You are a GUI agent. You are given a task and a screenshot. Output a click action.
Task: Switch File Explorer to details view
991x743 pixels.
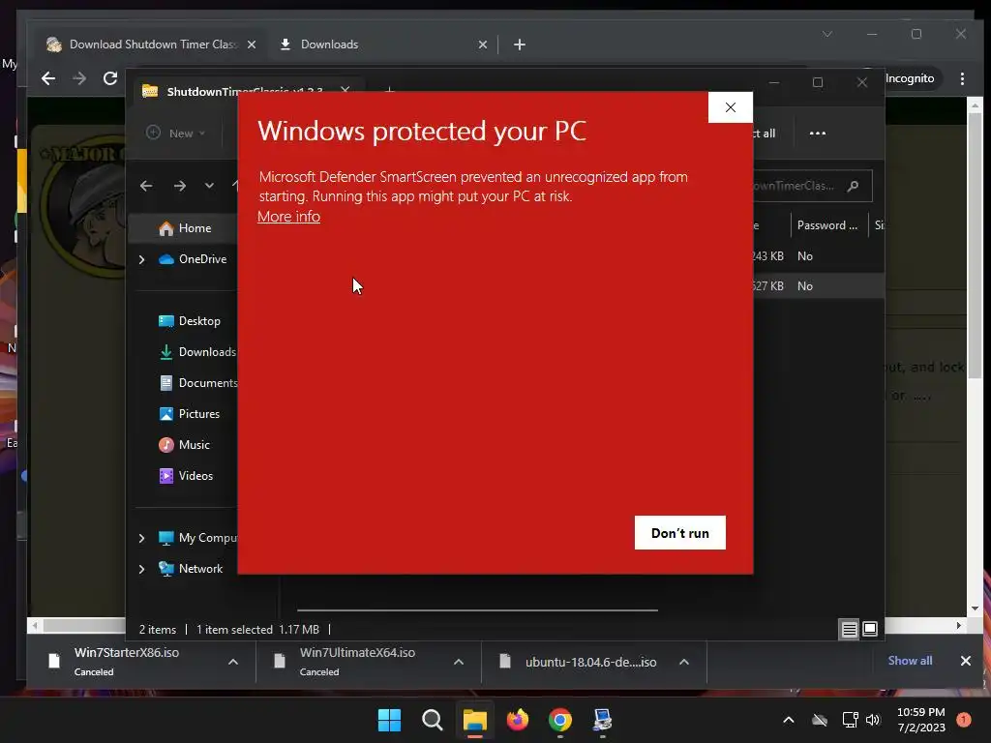850,629
